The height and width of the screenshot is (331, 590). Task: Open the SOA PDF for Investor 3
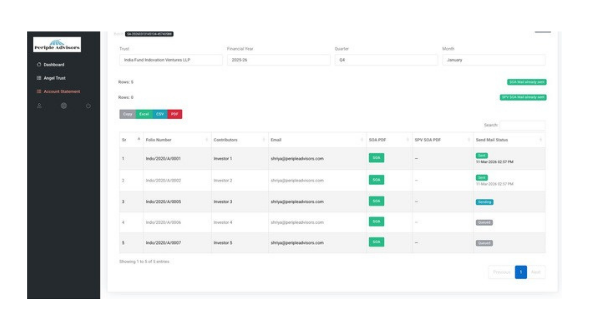(x=376, y=201)
